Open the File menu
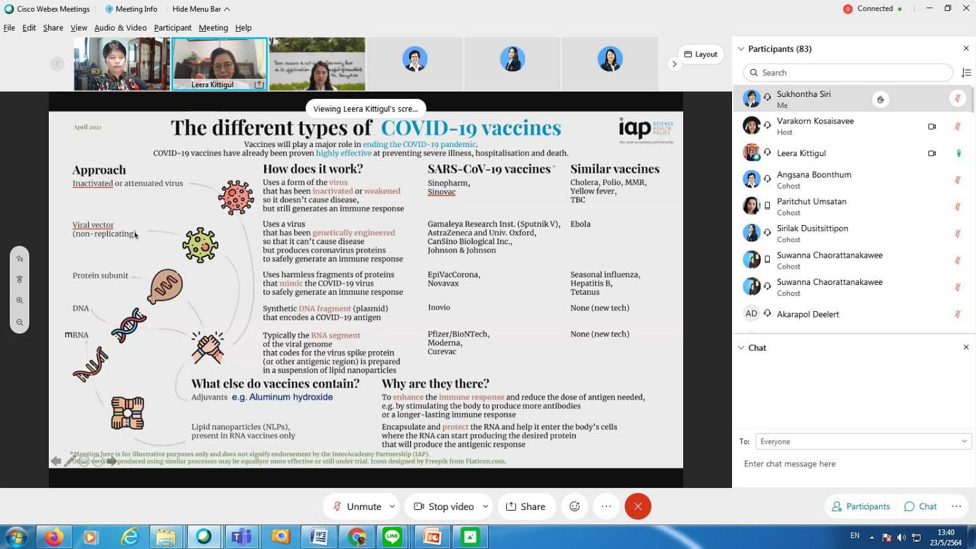 click(x=9, y=28)
